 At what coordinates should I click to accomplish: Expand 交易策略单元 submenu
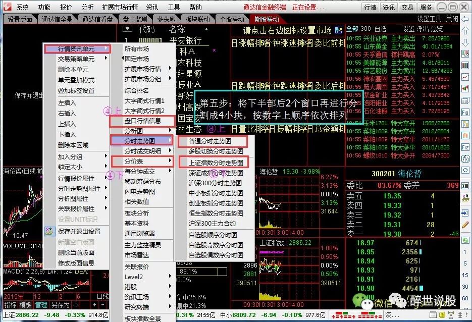[106, 58]
